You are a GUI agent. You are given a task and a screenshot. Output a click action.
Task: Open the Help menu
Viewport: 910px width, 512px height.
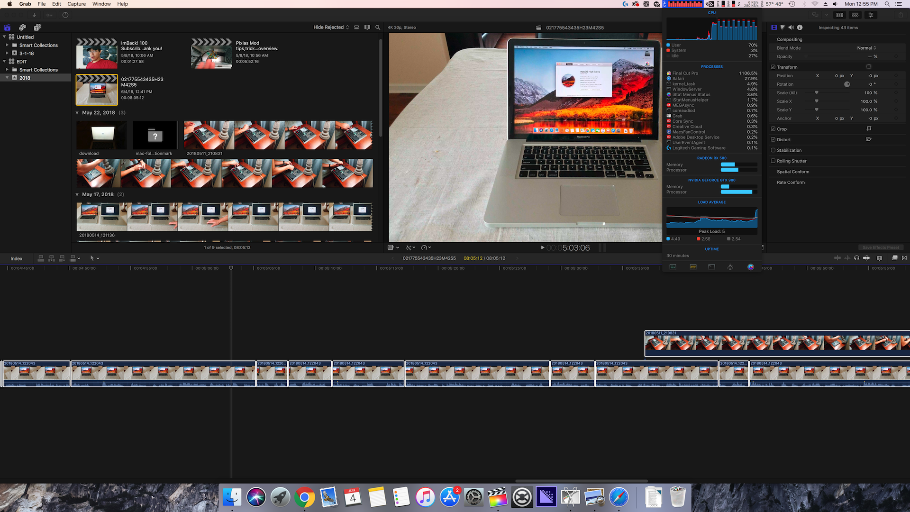122,4
